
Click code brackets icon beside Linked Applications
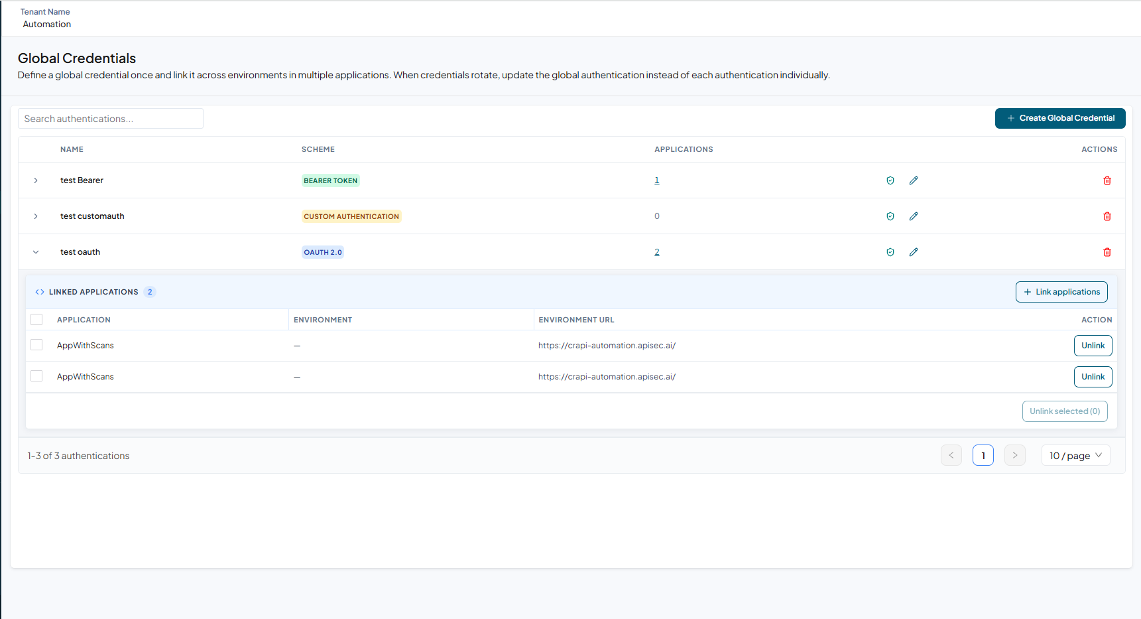40,292
